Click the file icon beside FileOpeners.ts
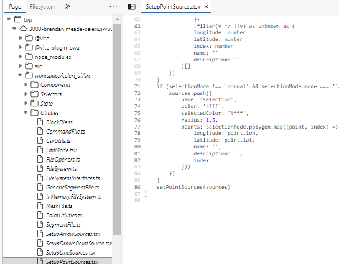Image resolution: width=339 pixels, height=264 pixels. [x=40, y=159]
